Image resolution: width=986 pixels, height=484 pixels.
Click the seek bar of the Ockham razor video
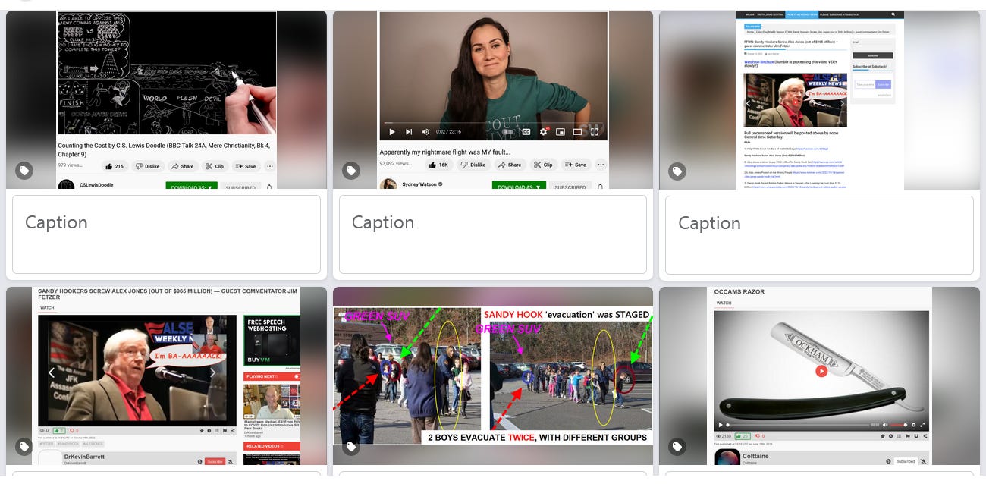coord(799,425)
